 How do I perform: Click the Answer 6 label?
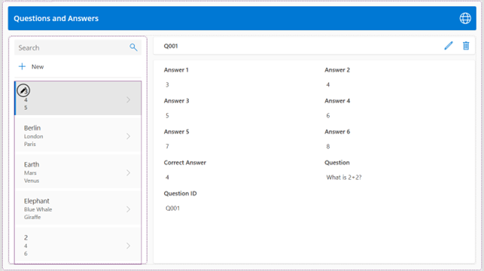337,132
